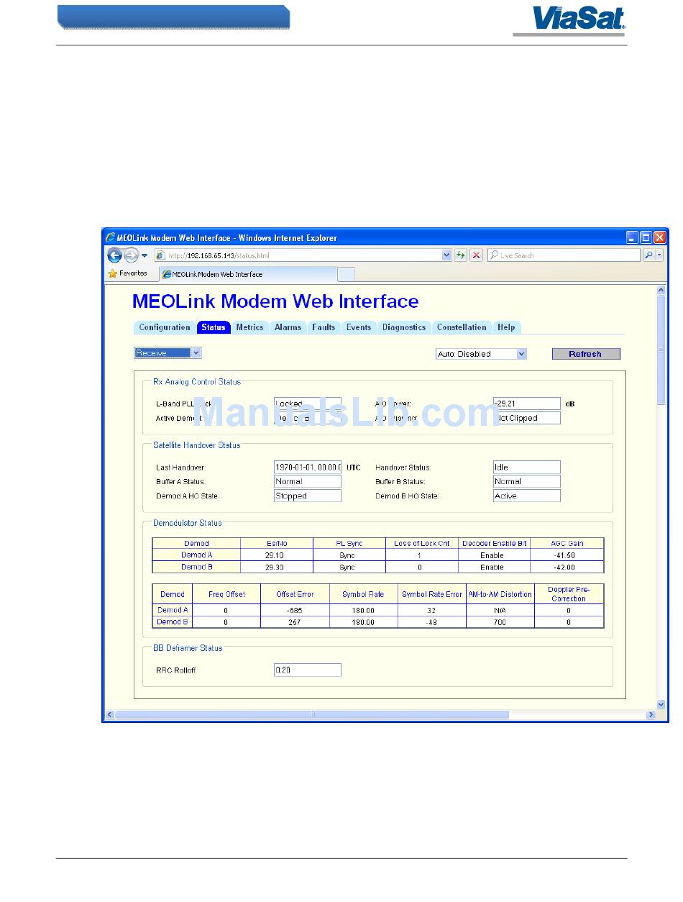Expand the Auto: Disabled dropdown
683x902 pixels.
pyautogui.click(x=482, y=354)
